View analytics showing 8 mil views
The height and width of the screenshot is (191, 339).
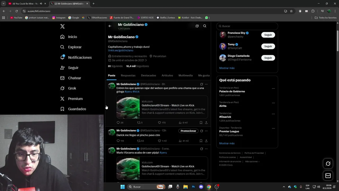[183, 123]
